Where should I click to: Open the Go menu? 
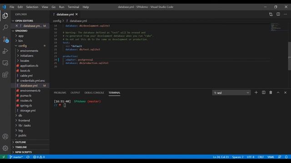(54, 7)
